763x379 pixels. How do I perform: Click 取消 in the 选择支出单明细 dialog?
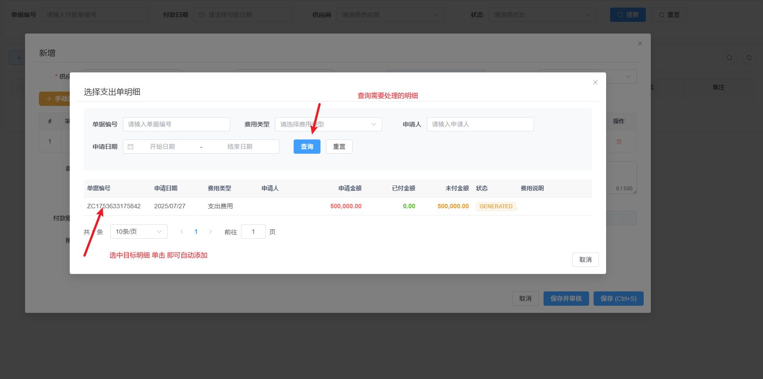(x=585, y=260)
